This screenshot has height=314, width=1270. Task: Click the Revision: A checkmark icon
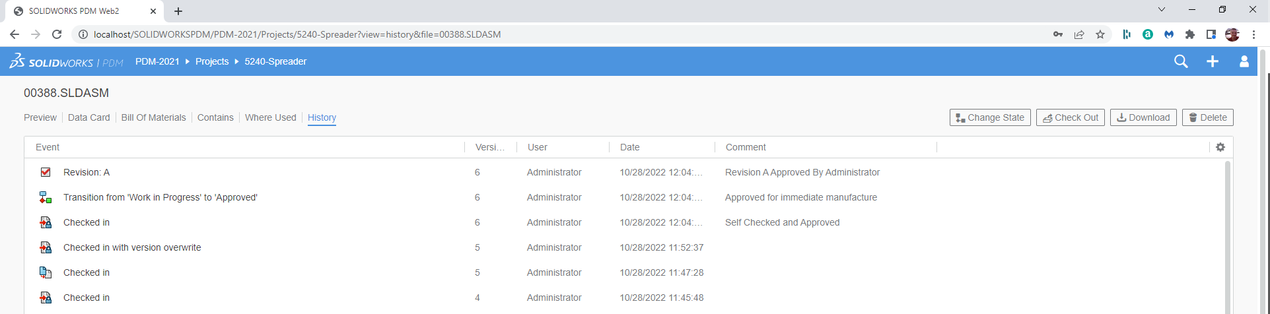pyautogui.click(x=46, y=172)
